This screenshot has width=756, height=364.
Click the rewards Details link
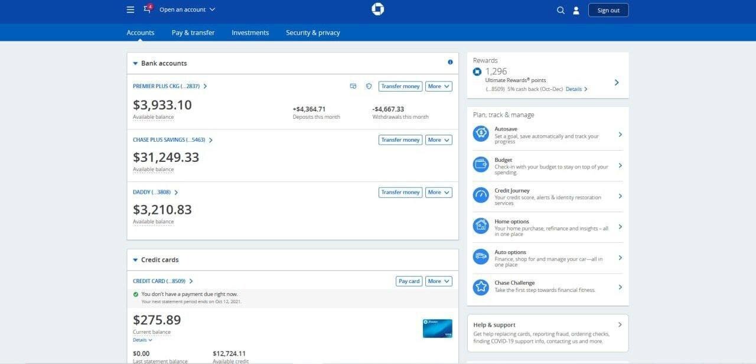coord(576,89)
